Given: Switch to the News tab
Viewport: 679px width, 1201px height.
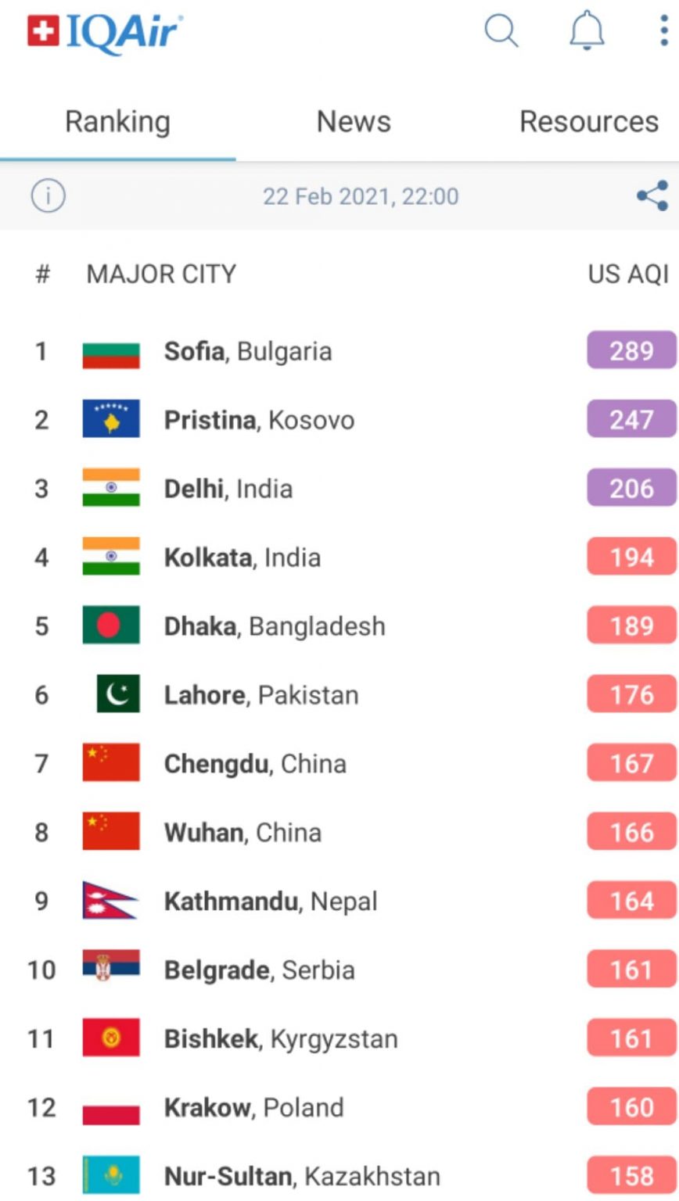Looking at the screenshot, I should tap(354, 122).
